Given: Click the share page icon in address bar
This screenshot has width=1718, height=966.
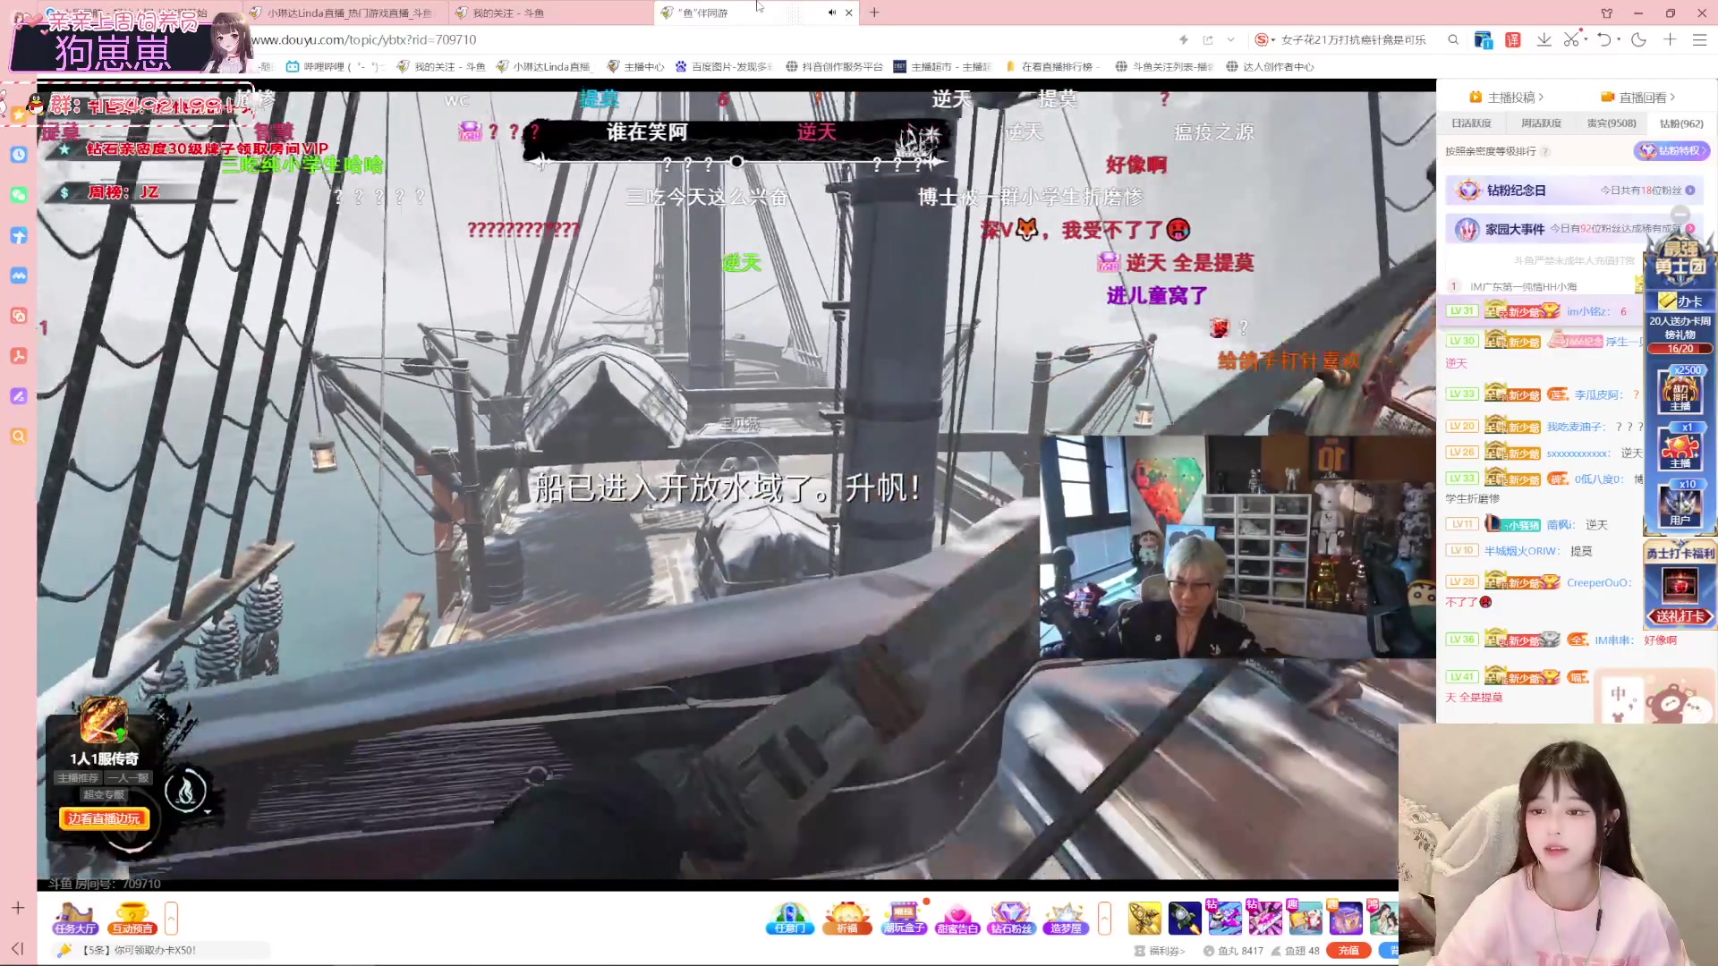Looking at the screenshot, I should point(1208,40).
